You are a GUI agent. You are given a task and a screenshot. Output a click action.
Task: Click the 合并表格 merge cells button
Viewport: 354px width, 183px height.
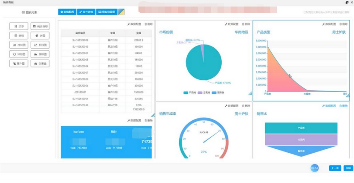86,12
